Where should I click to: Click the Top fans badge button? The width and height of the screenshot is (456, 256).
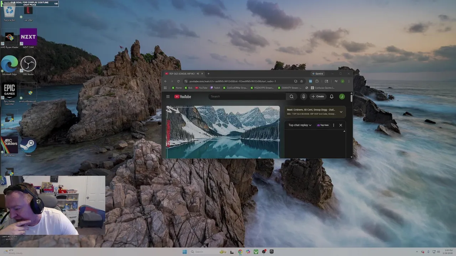point(323,125)
